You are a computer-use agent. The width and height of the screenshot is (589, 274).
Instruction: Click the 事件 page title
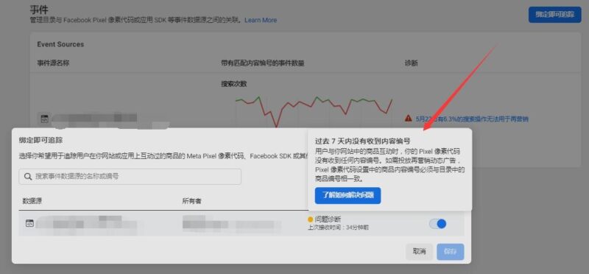point(39,10)
